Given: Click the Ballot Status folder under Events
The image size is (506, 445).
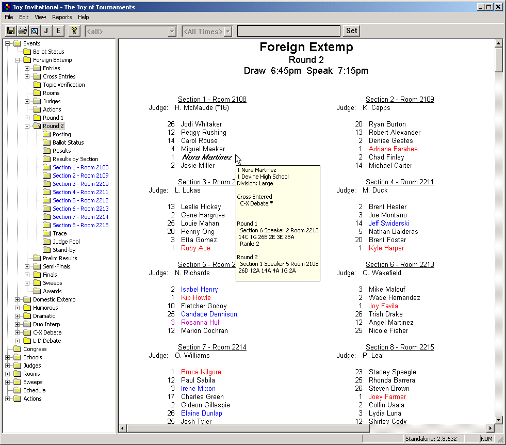Looking at the screenshot, I should (48, 52).
